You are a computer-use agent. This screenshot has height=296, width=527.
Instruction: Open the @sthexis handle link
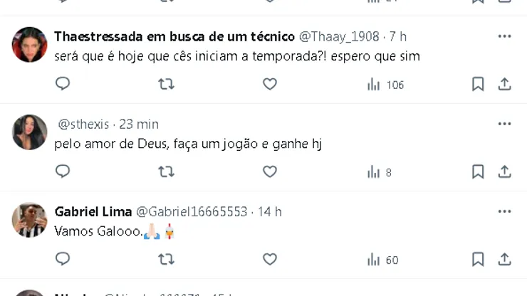[x=83, y=124]
